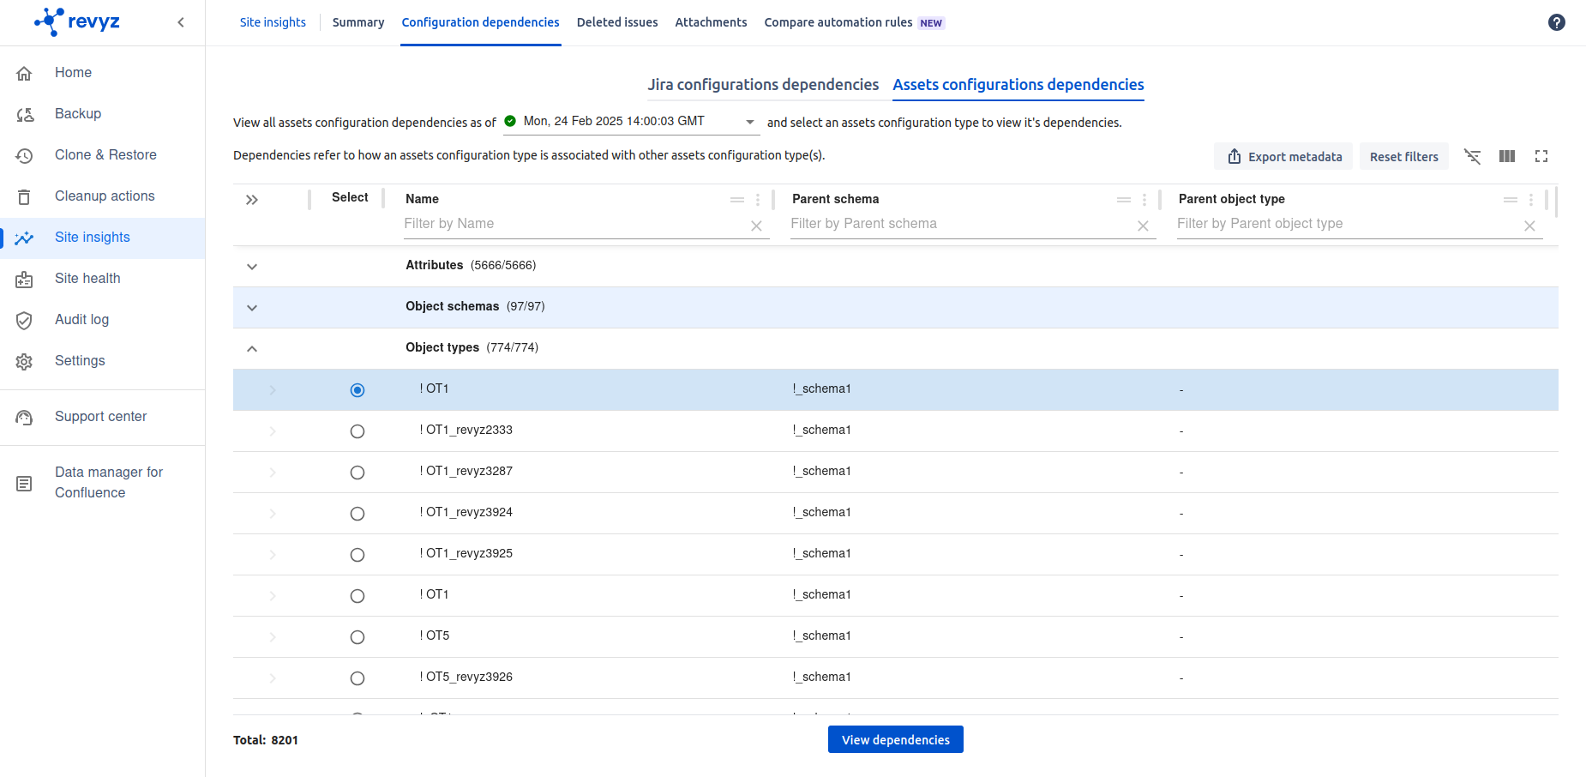The height and width of the screenshot is (777, 1586).
Task: Select the radio button for ! OT1
Action: tap(357, 389)
